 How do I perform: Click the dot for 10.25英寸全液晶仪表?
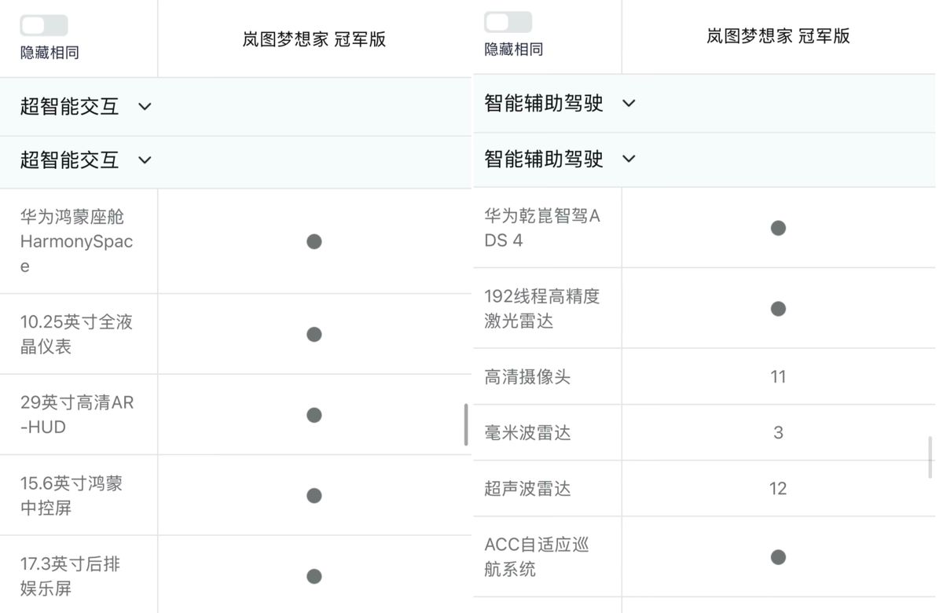point(314,334)
